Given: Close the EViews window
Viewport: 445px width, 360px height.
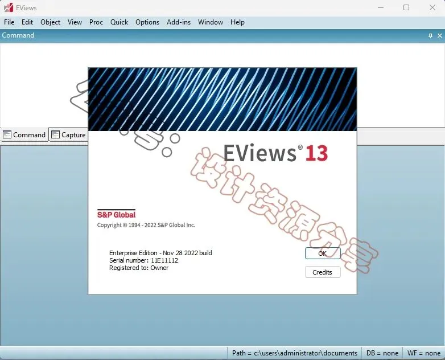Looking at the screenshot, I should pyautogui.click(x=432, y=7).
